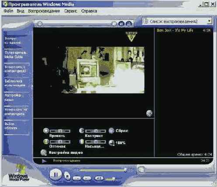Close the Windows Media player window
Image resolution: width=217 pixels, height=187 pixels.
pyautogui.click(x=213, y=4)
